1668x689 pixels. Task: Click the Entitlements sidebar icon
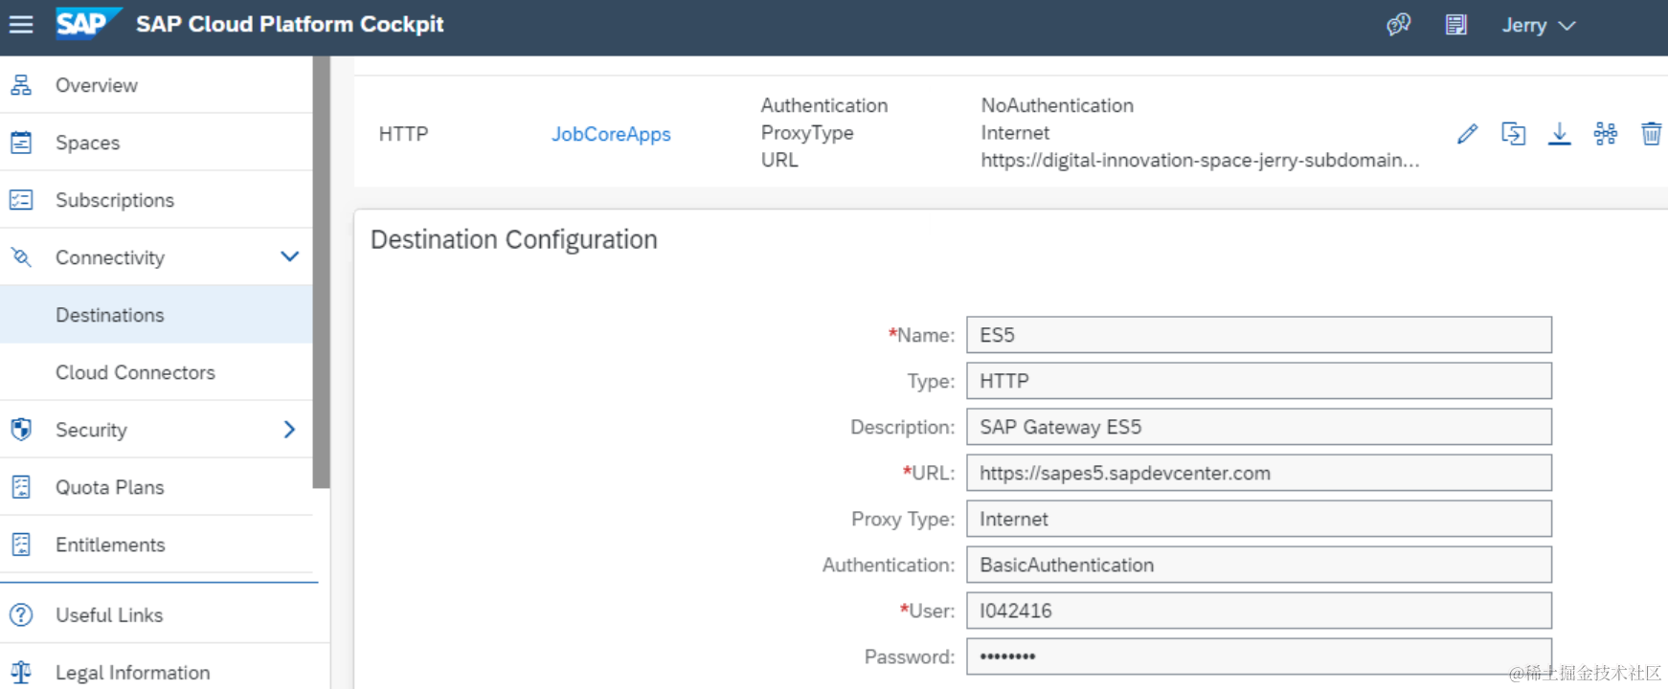[21, 545]
